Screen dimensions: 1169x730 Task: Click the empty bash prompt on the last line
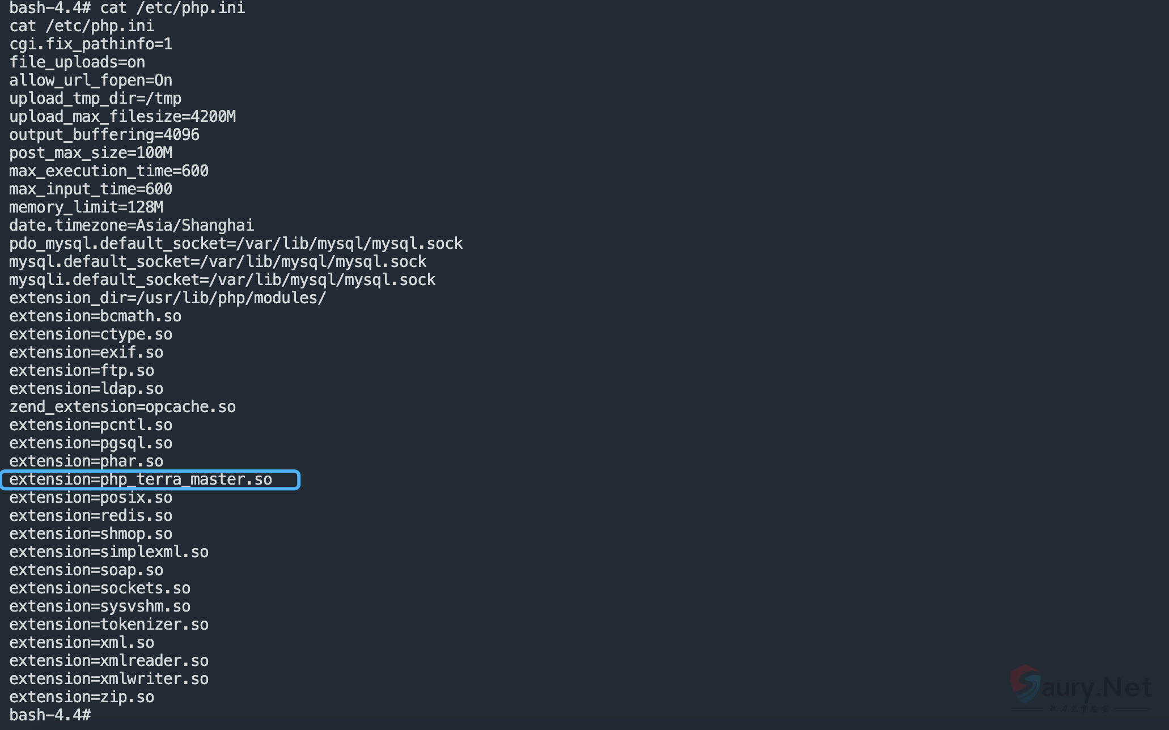50,715
